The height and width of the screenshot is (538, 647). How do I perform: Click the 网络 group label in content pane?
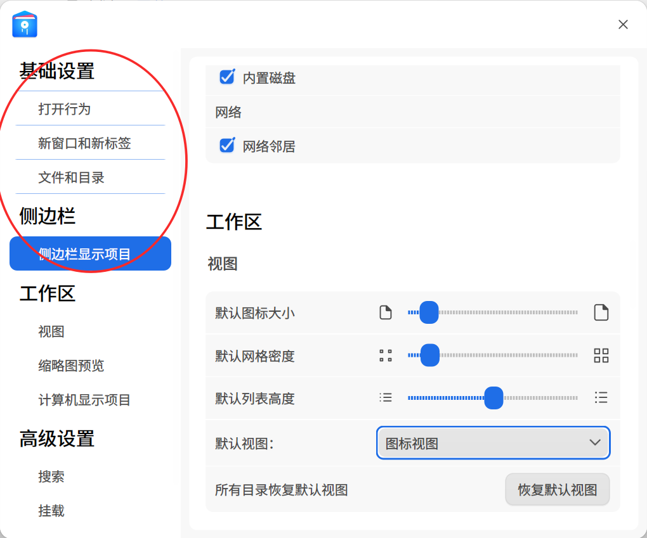coord(228,112)
